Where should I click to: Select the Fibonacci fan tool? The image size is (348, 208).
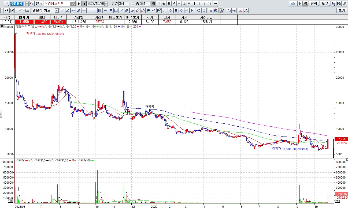pos(78,10)
